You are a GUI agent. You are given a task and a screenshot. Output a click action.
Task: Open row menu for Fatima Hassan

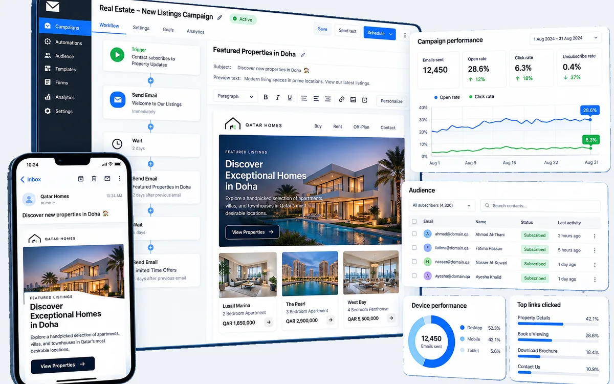(595, 250)
